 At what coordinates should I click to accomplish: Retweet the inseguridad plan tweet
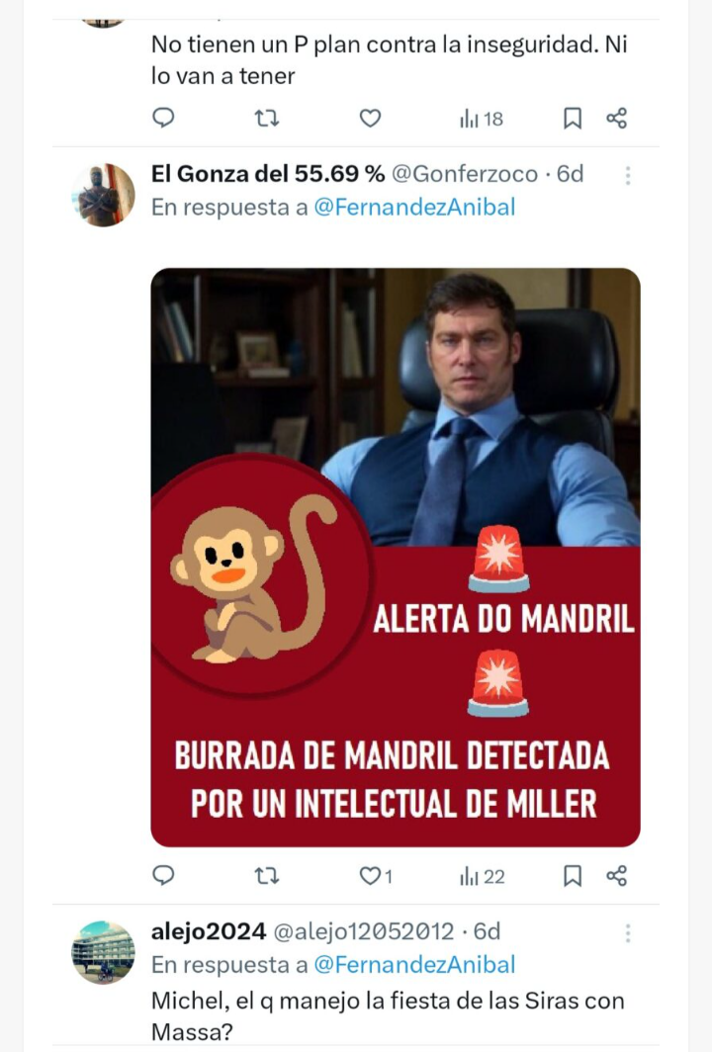(266, 118)
